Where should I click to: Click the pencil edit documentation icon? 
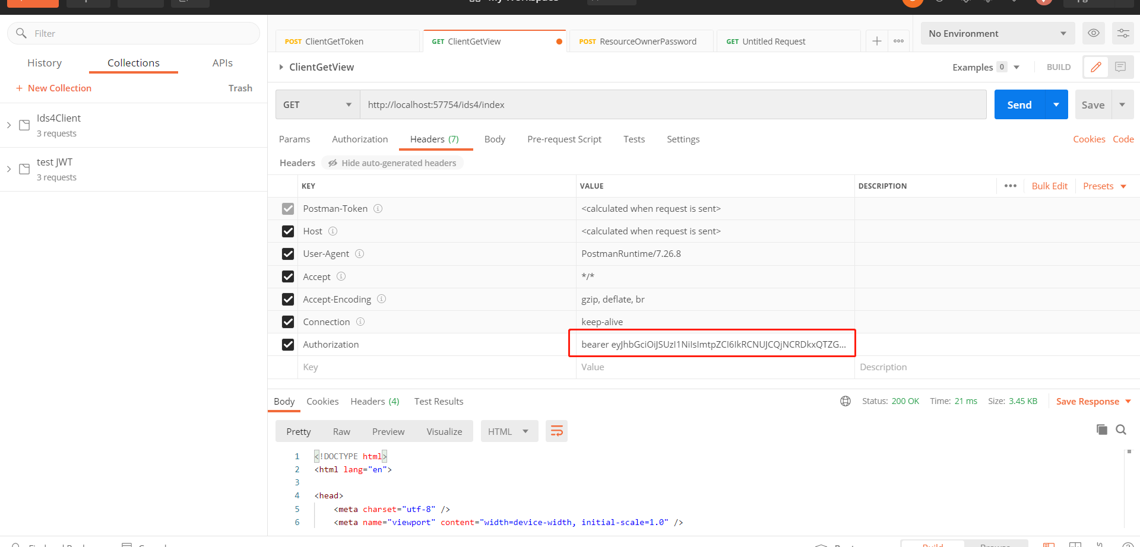click(1095, 67)
